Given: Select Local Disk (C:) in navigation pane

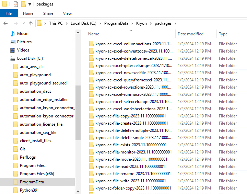Looking at the screenshot, I should pos(30,58).
